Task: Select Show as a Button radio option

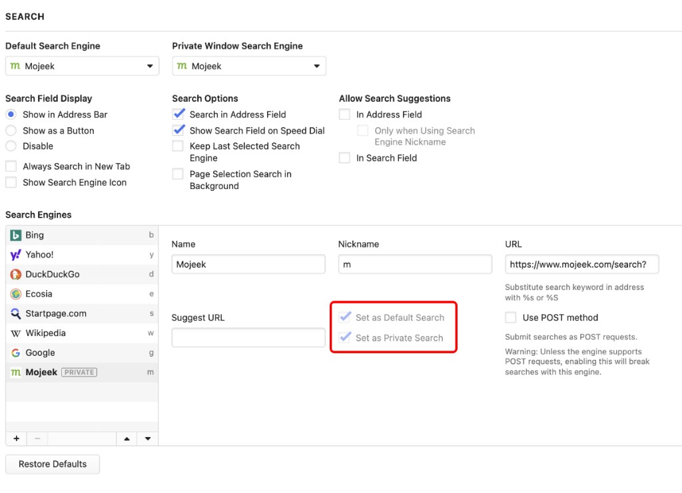Action: [x=11, y=130]
